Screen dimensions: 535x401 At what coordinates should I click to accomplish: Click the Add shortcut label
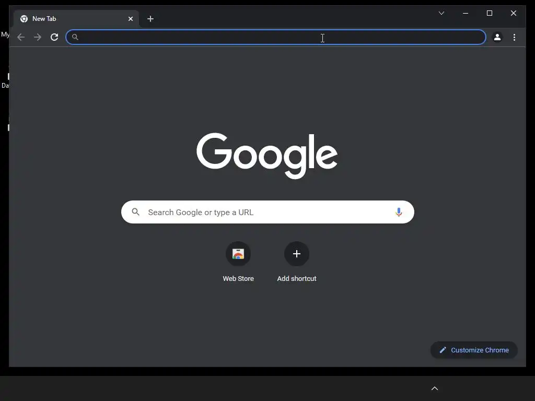pos(297,279)
